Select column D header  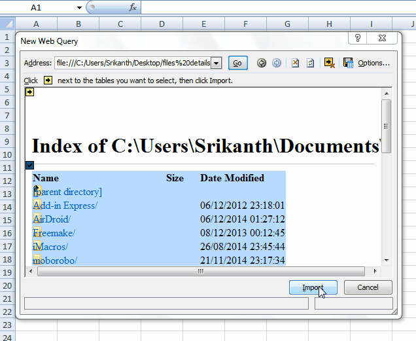tap(162, 24)
